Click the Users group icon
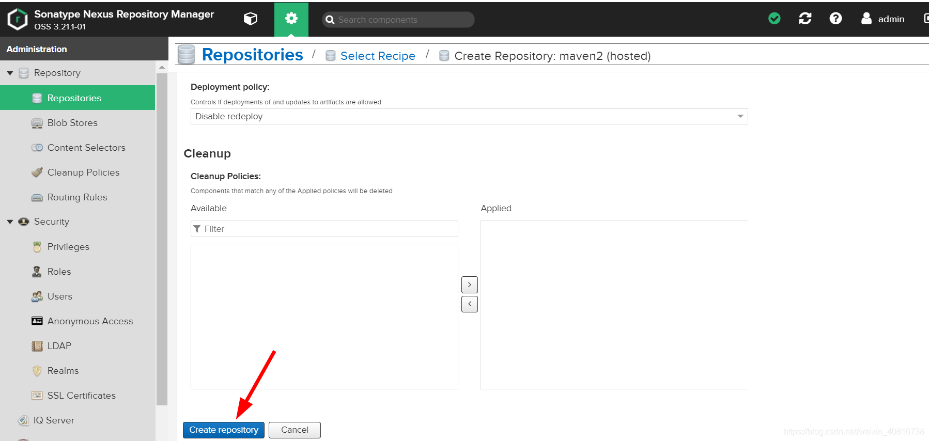Screen dimensions: 929x441 point(37,296)
